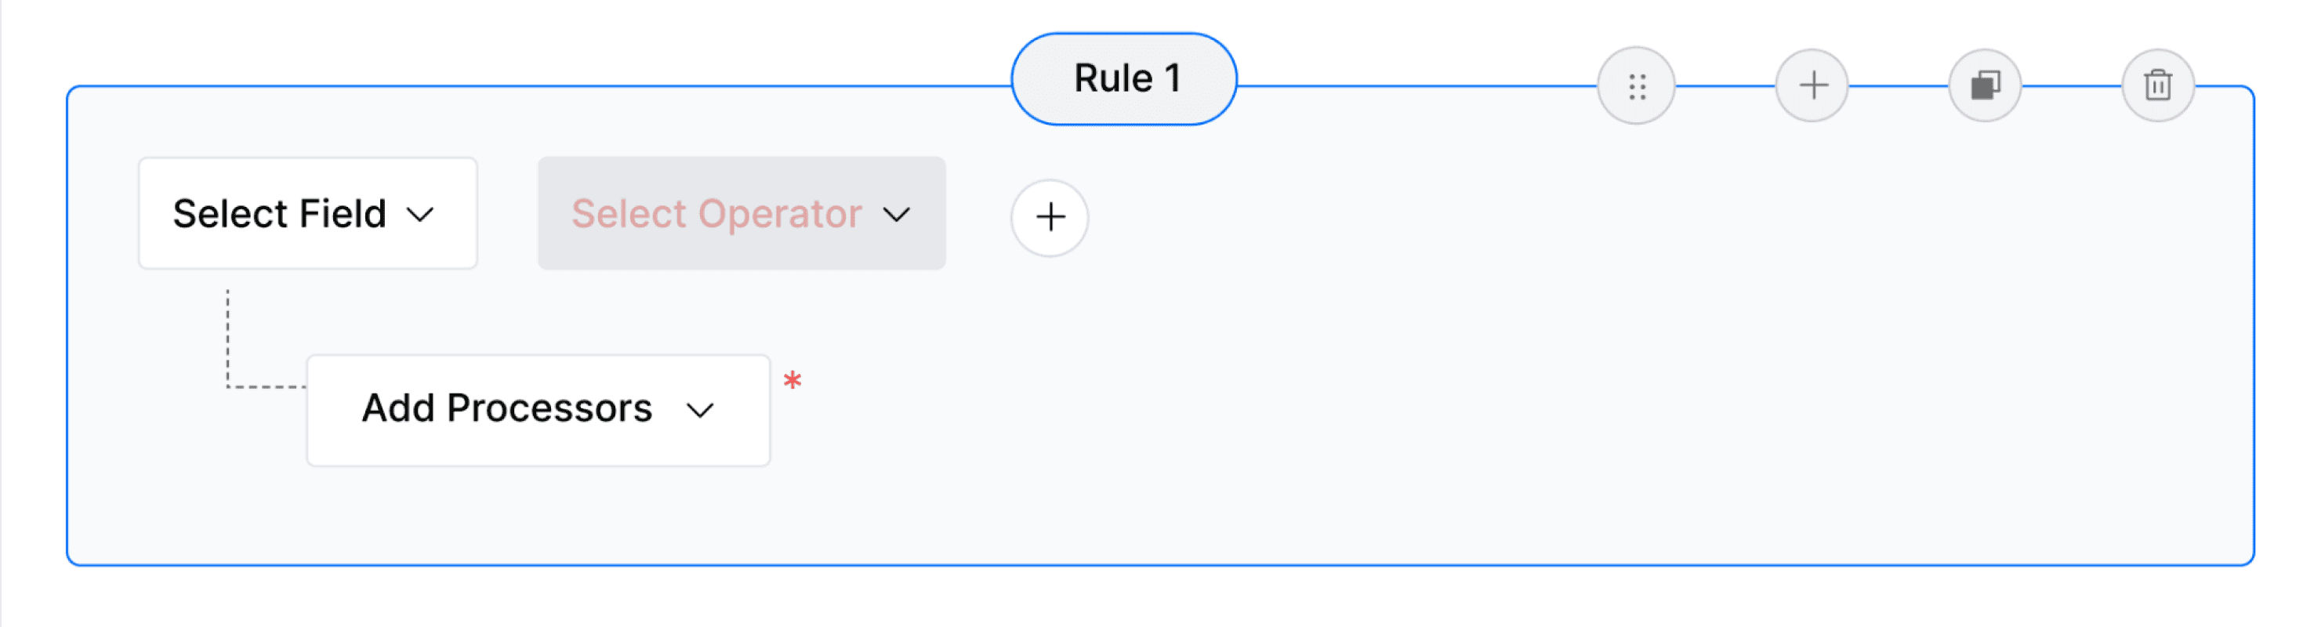The image size is (2314, 627).
Task: Open the Select Field dropdown
Action: point(307,213)
